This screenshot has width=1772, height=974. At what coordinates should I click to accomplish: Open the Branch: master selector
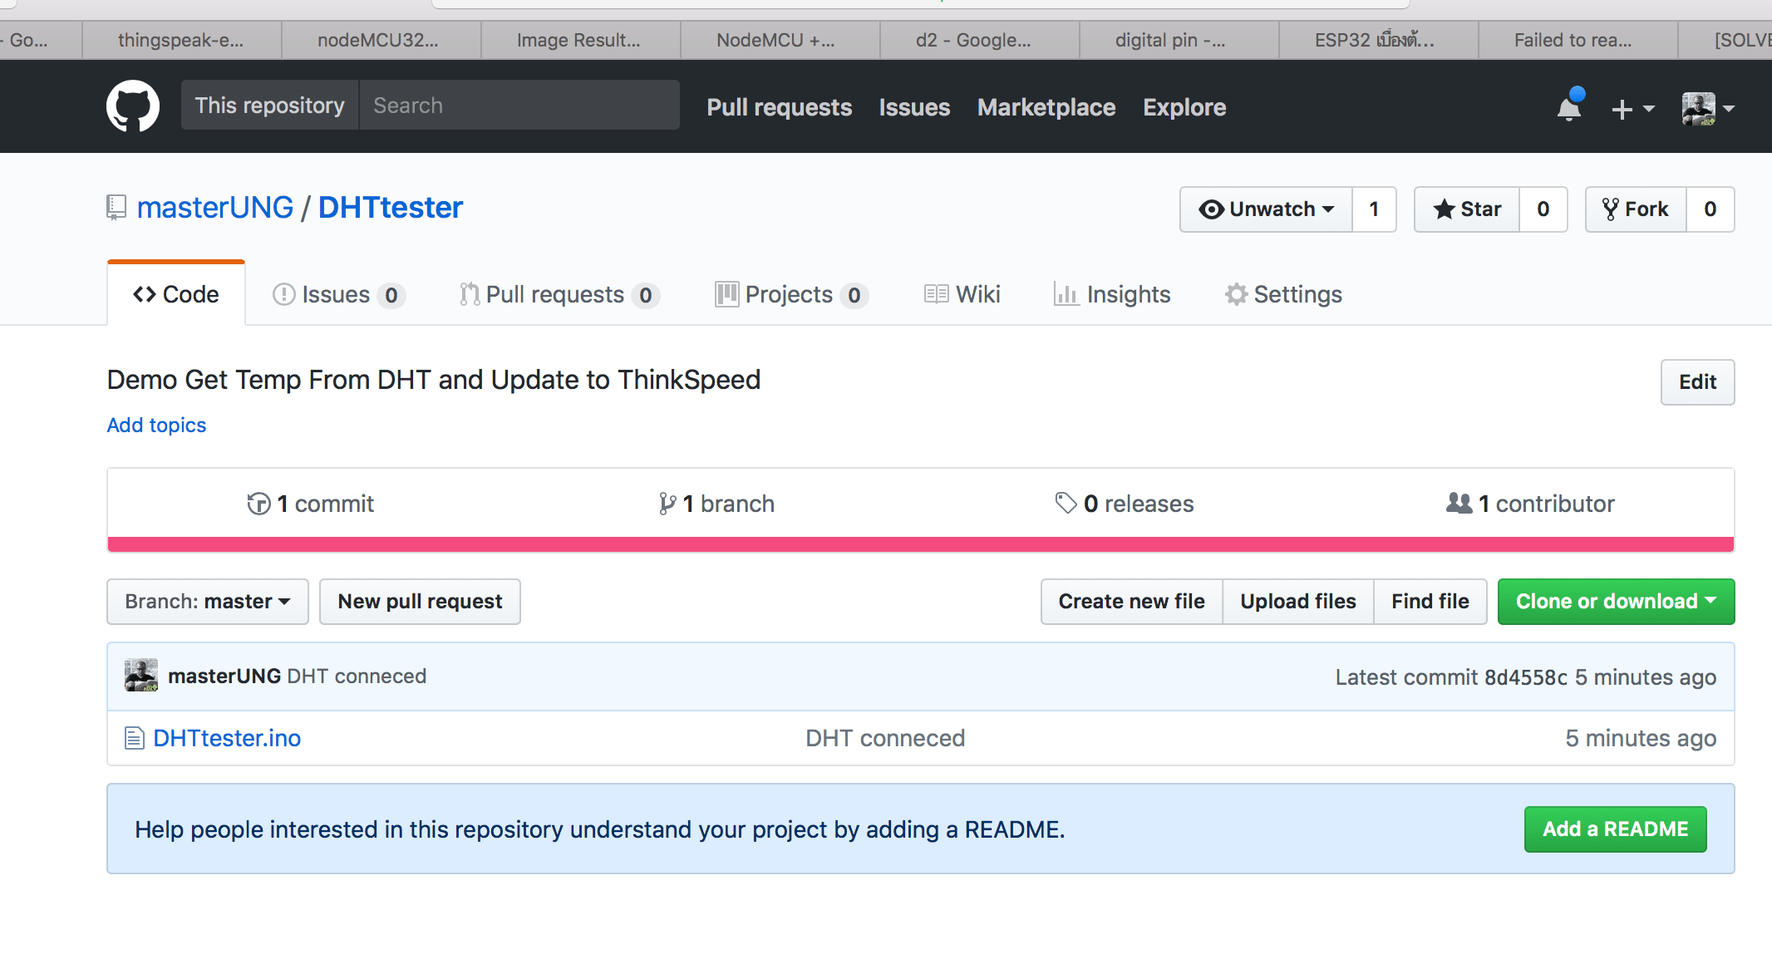[x=208, y=602]
